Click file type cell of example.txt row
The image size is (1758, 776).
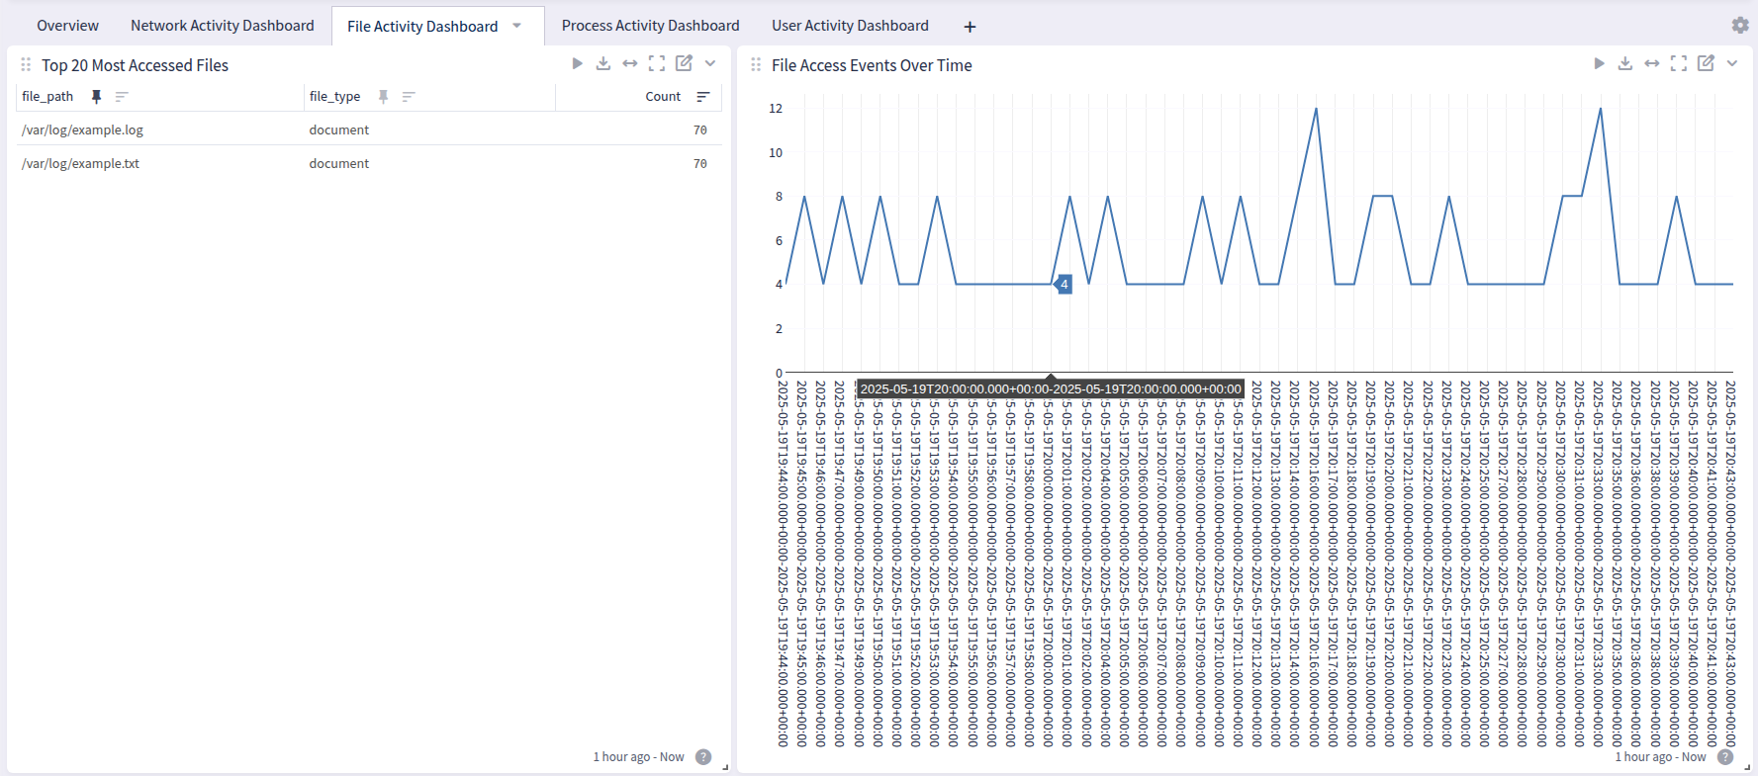(x=338, y=163)
